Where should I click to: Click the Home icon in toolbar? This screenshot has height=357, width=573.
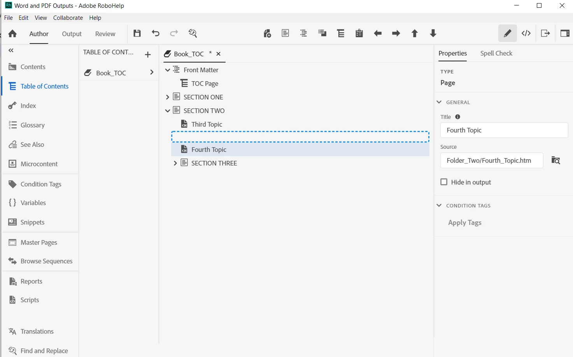pos(12,33)
